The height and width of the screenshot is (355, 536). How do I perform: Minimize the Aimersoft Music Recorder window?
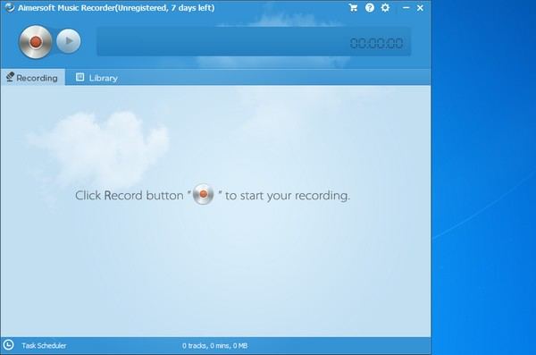(406, 7)
